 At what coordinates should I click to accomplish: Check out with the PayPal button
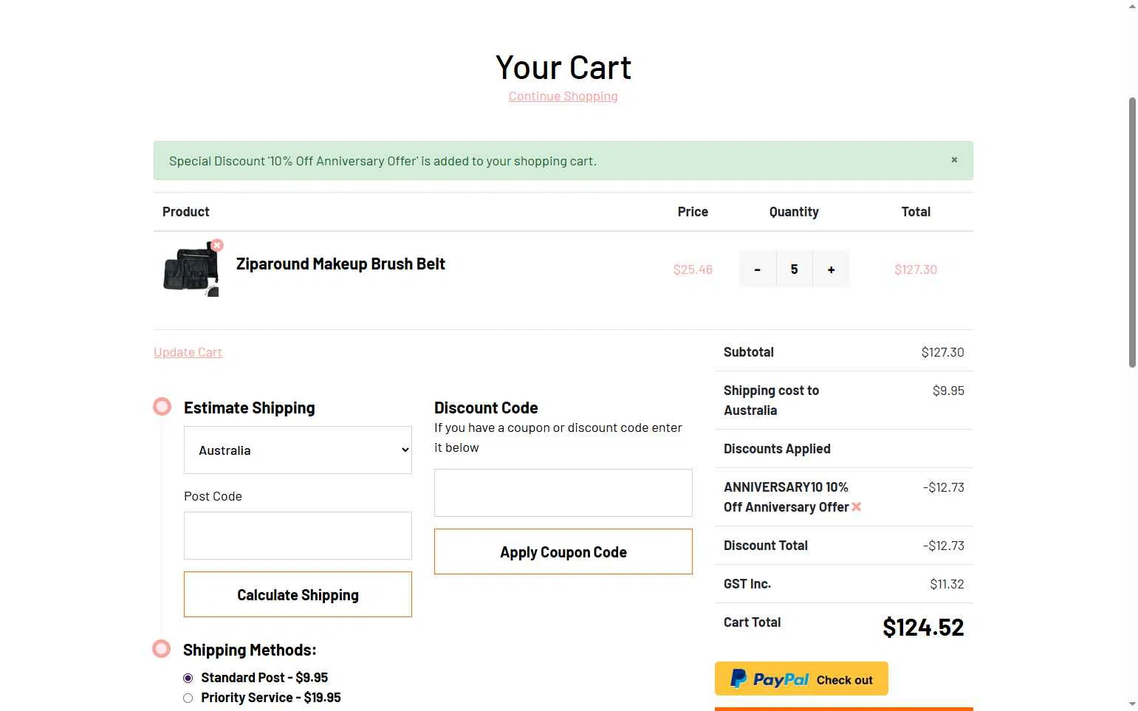coord(801,679)
